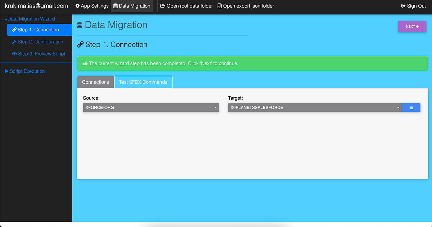
Task: Open the Source org dropdown showing XFORCE-ORG
Action: coord(151,107)
